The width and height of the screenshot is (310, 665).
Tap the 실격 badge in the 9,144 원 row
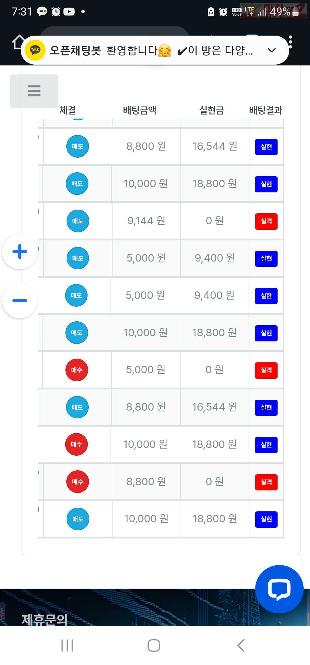coord(266,221)
